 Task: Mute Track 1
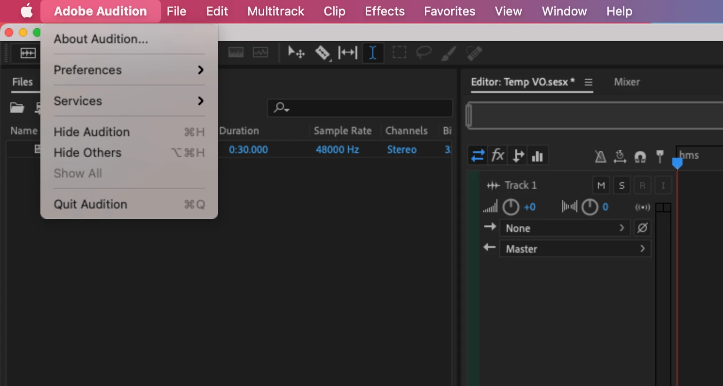click(601, 185)
